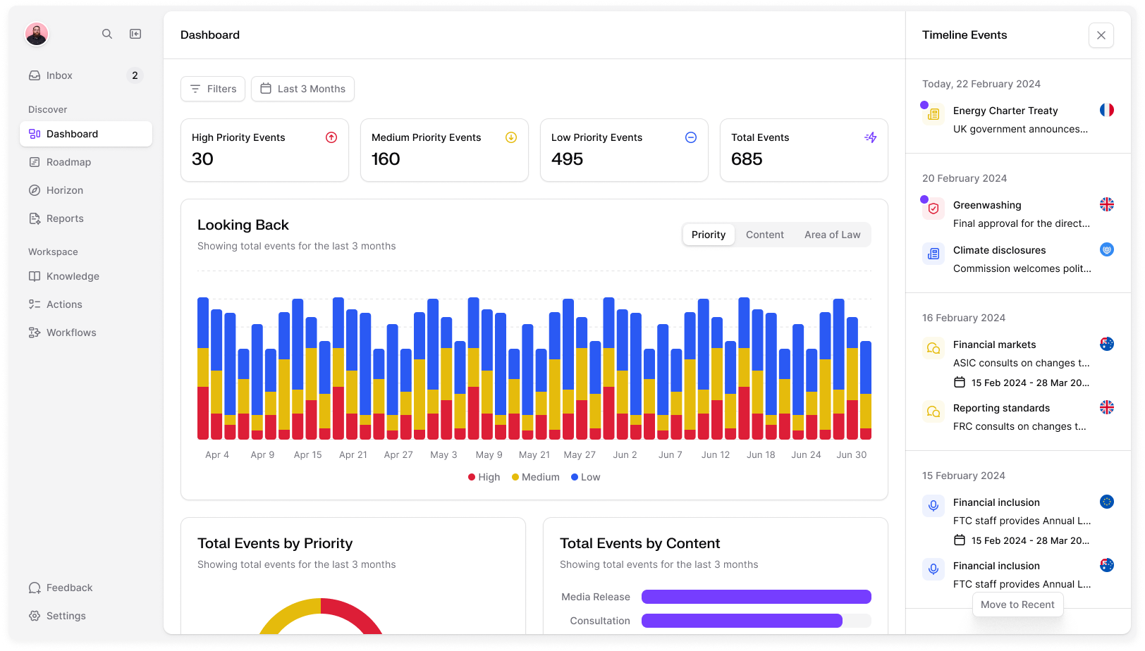Click the High Priority Events card
The height and width of the screenshot is (651, 1145).
coord(264,150)
